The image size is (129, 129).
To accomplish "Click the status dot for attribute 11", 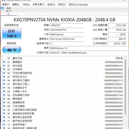I will pos(4,121).
